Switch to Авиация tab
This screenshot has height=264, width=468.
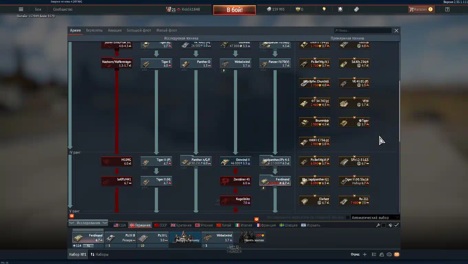click(x=115, y=30)
